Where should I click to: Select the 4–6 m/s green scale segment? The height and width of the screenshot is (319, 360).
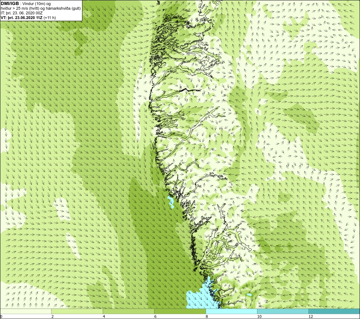tap(129, 311)
